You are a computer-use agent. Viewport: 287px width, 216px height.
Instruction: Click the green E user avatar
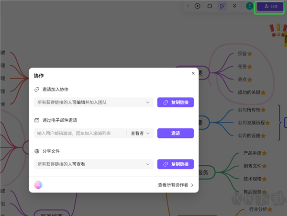(249, 6)
